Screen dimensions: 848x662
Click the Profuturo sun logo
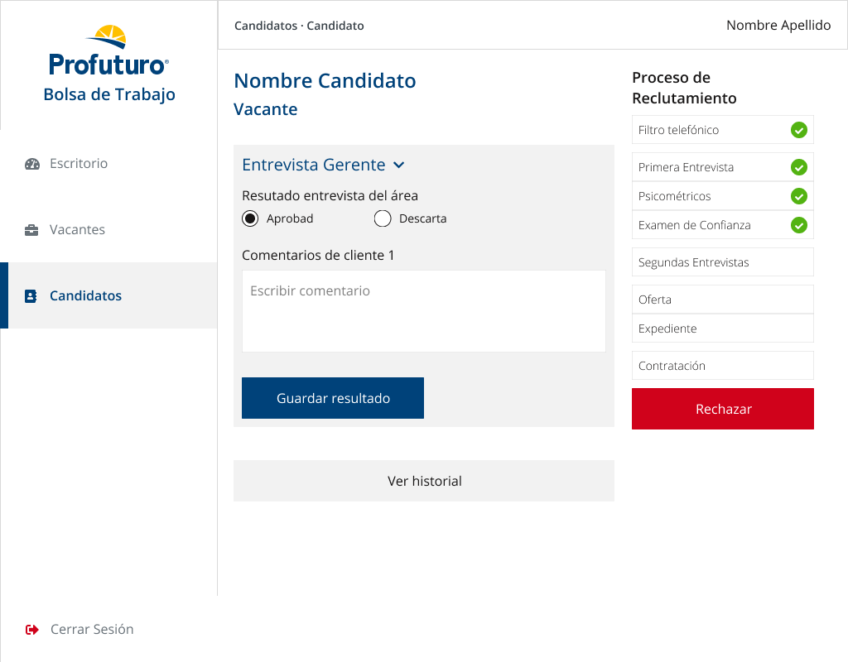(x=108, y=38)
